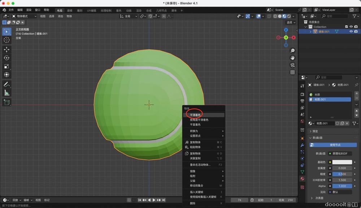Choose 平滑着色 from the context menu
The height and width of the screenshot is (208, 361).
195,115
